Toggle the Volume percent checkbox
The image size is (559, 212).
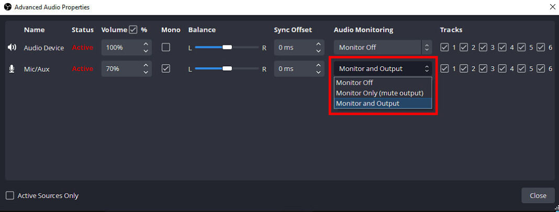(133, 30)
